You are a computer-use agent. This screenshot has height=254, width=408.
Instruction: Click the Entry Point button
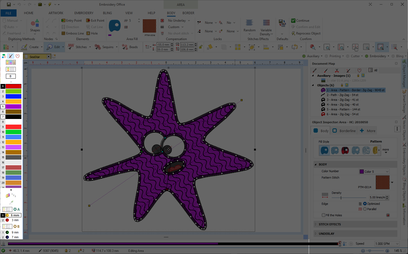pos(72,21)
